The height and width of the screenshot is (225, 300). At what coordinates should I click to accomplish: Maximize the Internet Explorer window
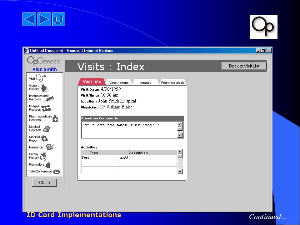[263, 51]
